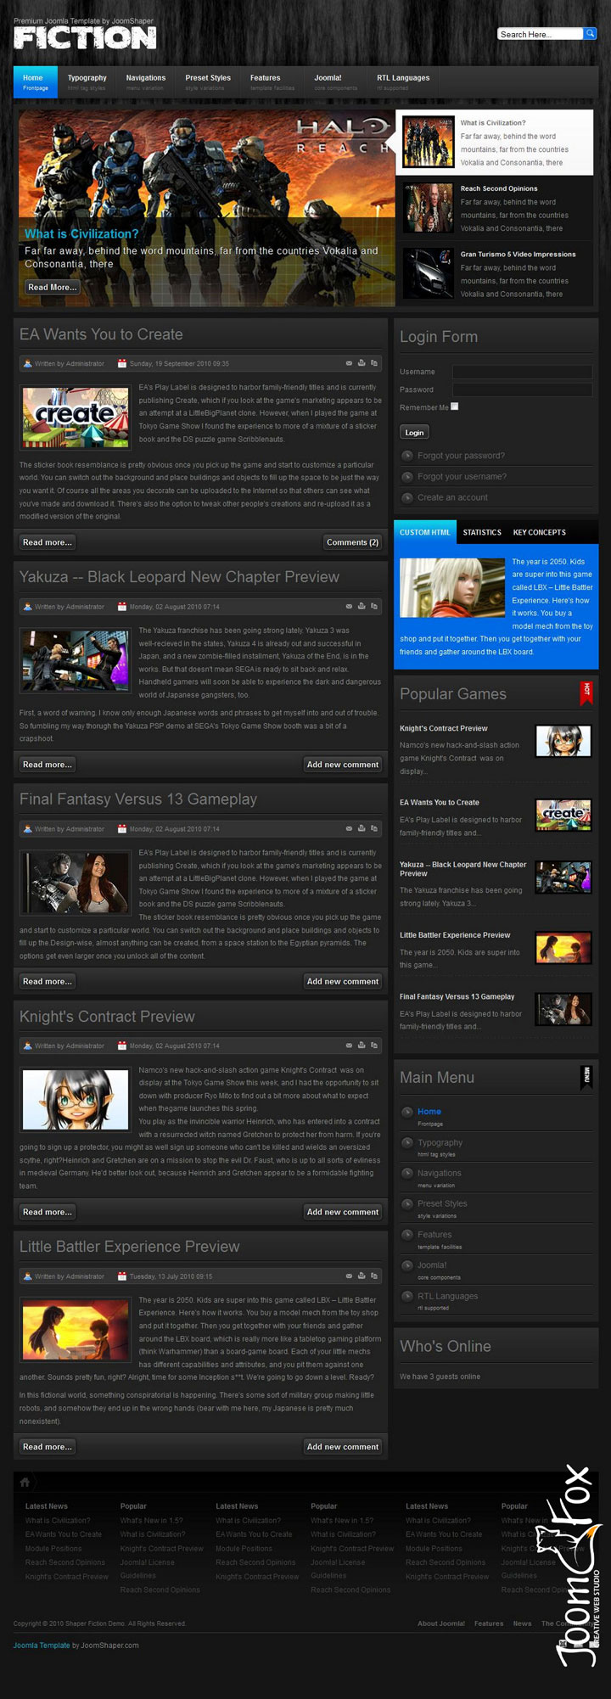
Task: Click the home icon in footer bar
Action: pos(25,1482)
